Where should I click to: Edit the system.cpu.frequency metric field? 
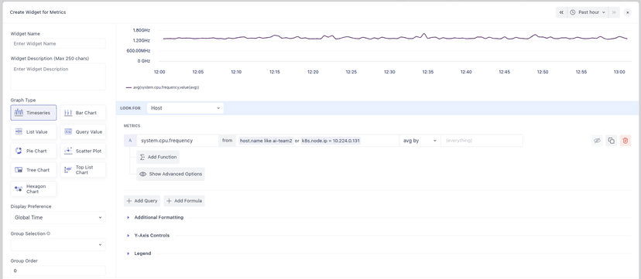point(178,141)
